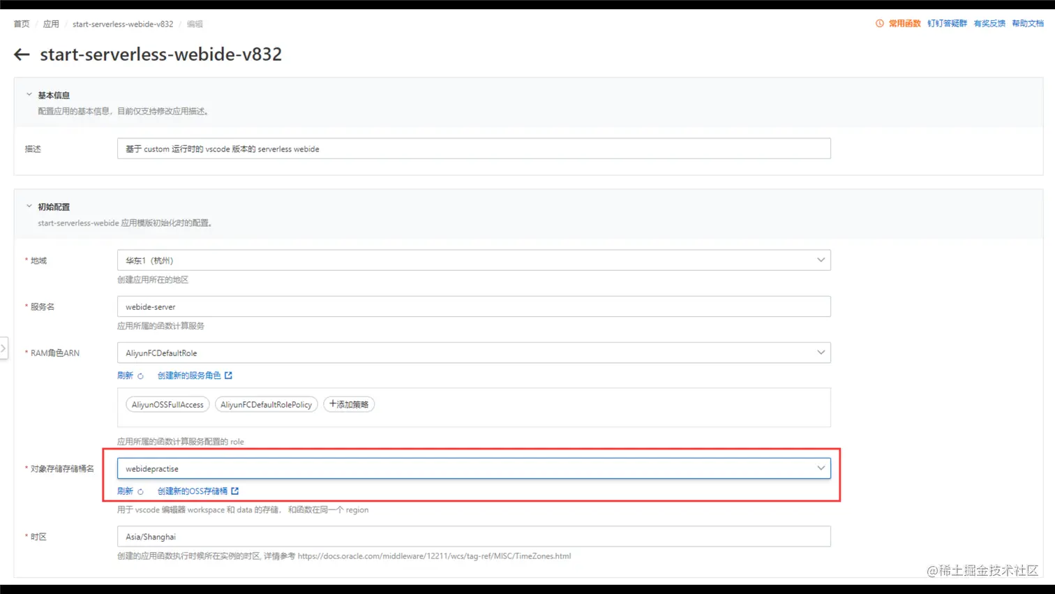
Task: Open 帮助文档 link
Action: pyautogui.click(x=1028, y=24)
